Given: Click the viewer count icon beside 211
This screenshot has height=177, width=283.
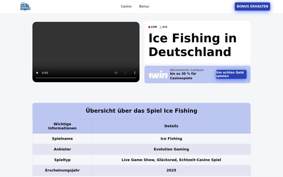Looking at the screenshot, I should click(161, 27).
